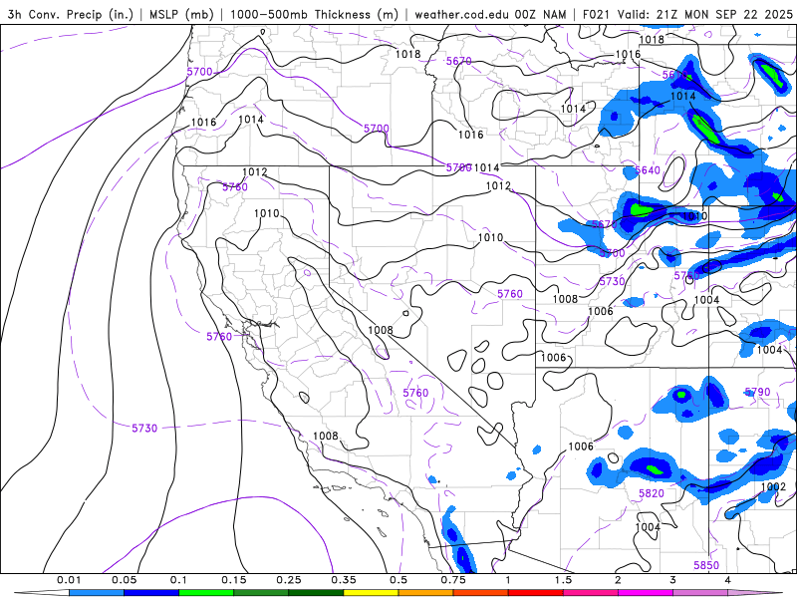Click the red-orange 0.75–1 legend swatch

480,593
